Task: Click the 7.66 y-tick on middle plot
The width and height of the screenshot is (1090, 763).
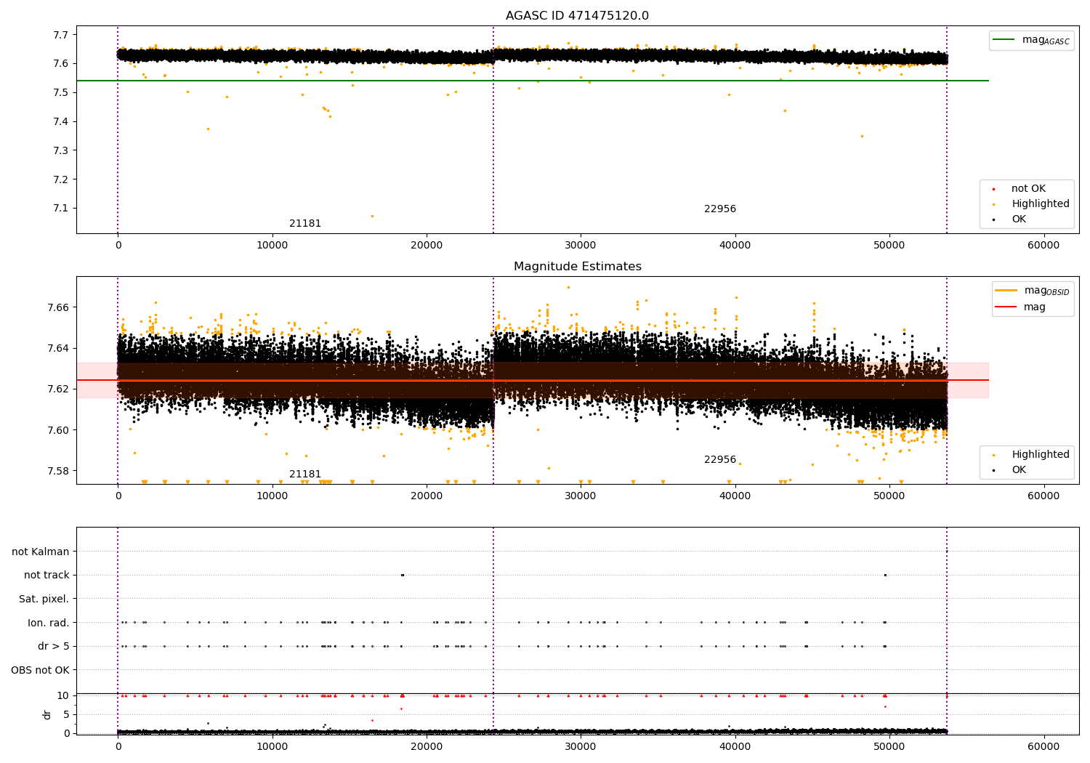Action: click(x=58, y=308)
